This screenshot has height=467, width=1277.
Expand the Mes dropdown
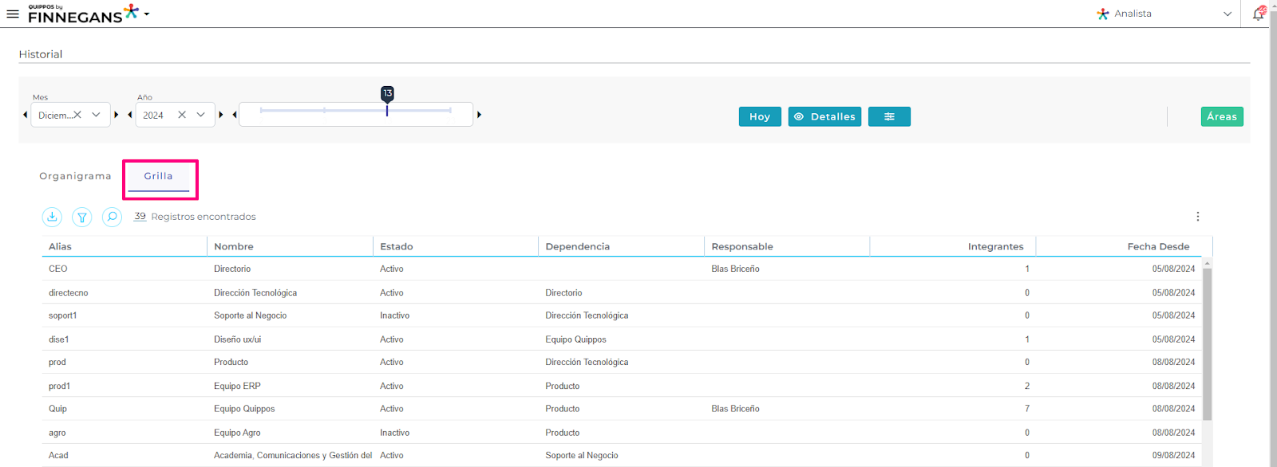pyautogui.click(x=96, y=115)
